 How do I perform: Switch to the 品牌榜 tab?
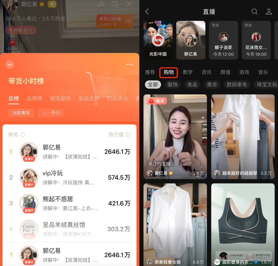[34, 98]
